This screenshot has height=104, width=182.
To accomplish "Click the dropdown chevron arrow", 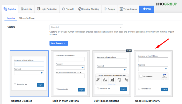I will pyautogui.click(x=121, y=27).
